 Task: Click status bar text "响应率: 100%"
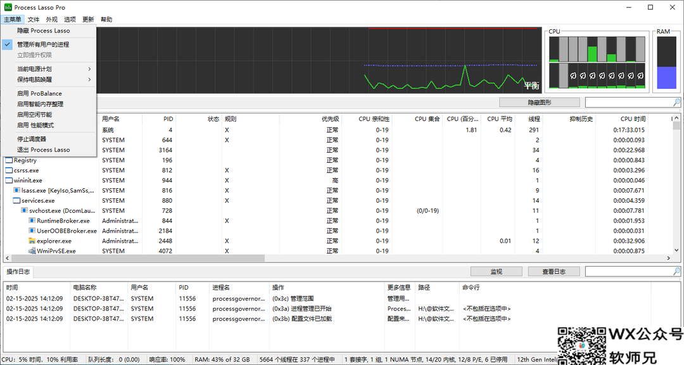click(x=167, y=360)
